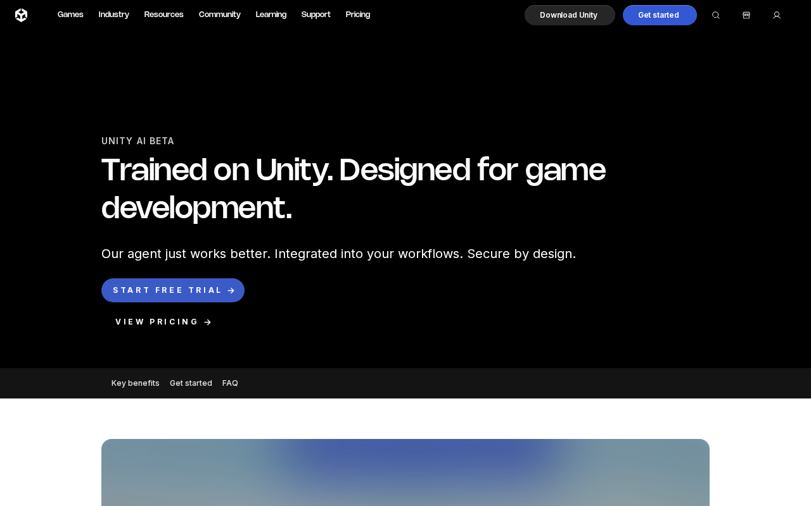Jump to the FAQ section
Image resolution: width=811 pixels, height=506 pixels.
230,383
